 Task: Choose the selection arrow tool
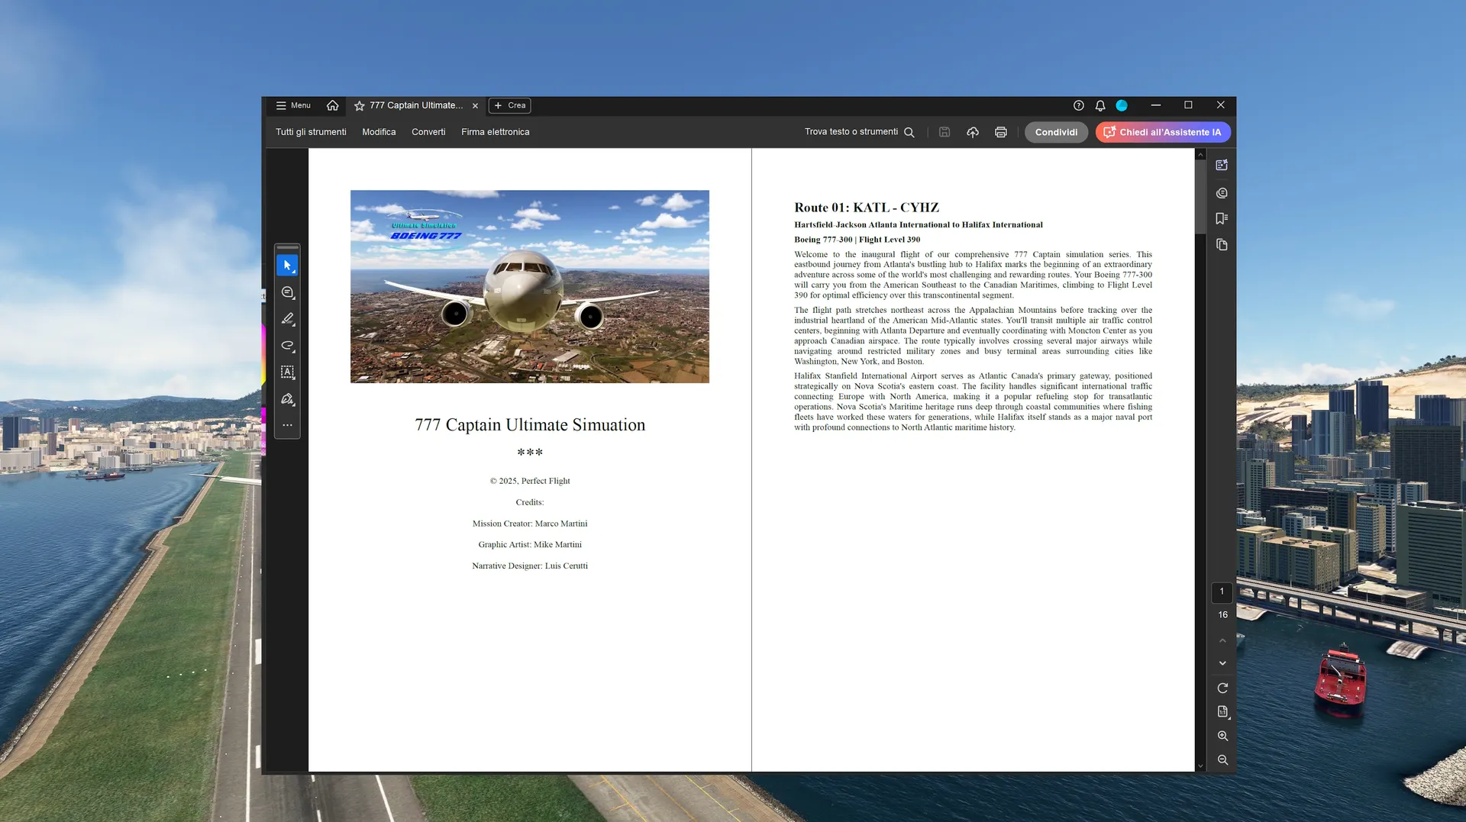[287, 266]
